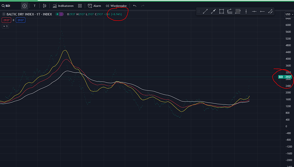The width and height of the screenshot is (294, 167).
Task: Select the arrow line drawing tool
Action: (x=213, y=11)
